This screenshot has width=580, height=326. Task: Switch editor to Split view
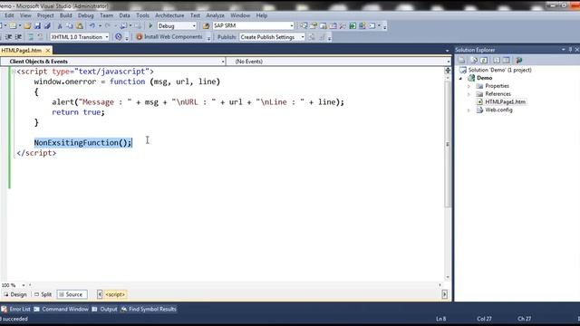[43, 294]
